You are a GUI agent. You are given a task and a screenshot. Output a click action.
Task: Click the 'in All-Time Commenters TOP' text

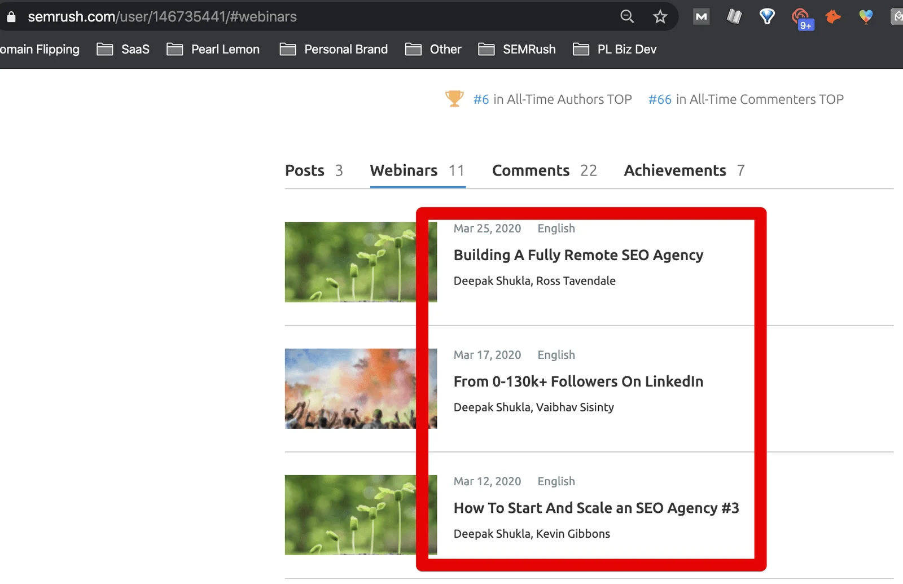click(x=760, y=99)
